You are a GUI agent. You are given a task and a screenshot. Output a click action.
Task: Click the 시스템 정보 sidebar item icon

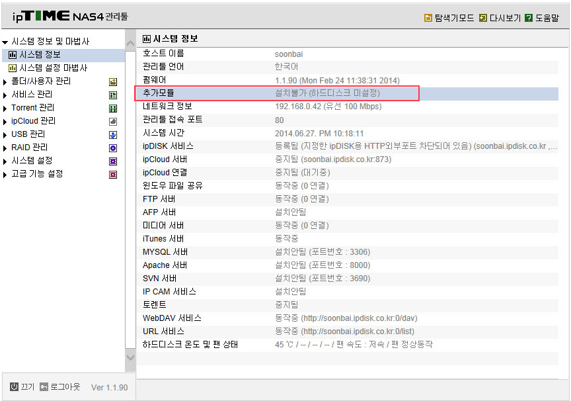point(13,55)
